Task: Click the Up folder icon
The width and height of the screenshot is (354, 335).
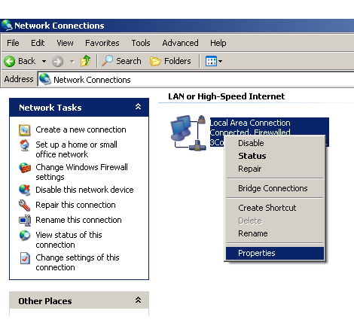Action: tap(86, 61)
